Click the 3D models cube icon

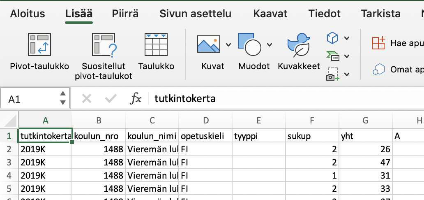[x=332, y=38]
